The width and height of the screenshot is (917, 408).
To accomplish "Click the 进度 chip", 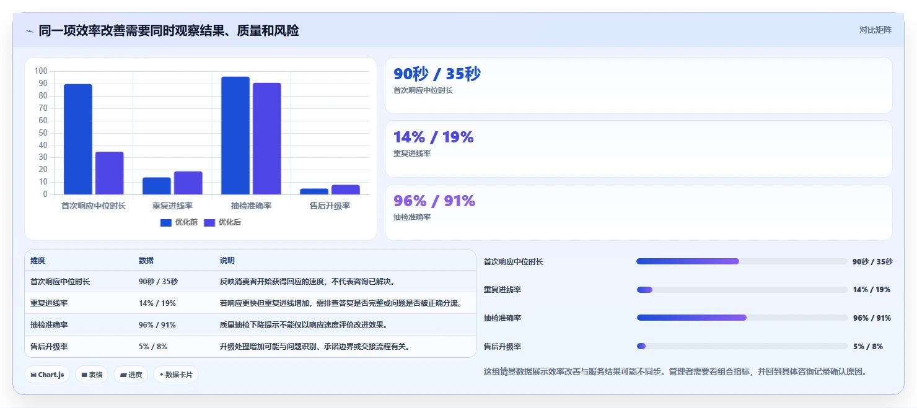I will [131, 375].
